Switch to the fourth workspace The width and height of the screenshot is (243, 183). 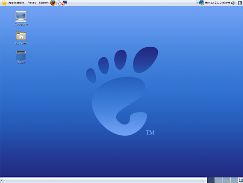(x=234, y=180)
